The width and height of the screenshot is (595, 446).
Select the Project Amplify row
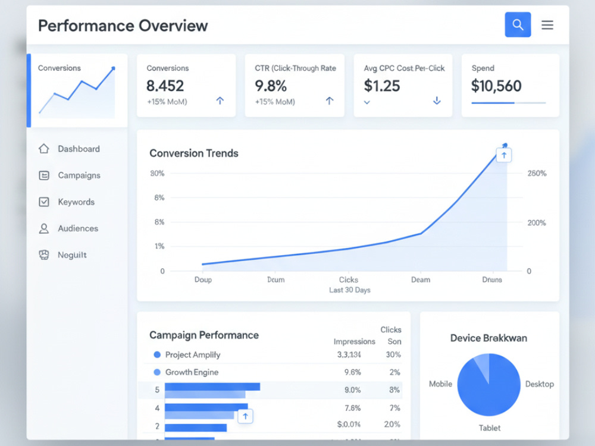click(x=273, y=354)
